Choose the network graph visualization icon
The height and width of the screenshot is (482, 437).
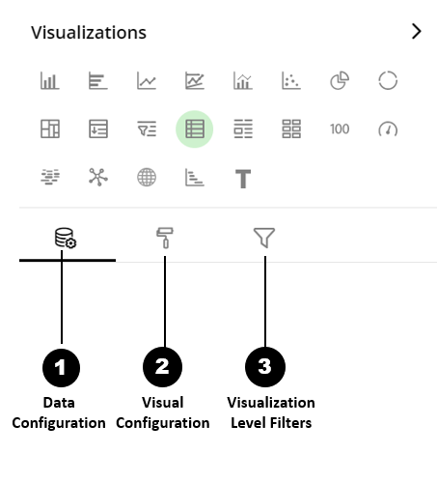tap(98, 177)
